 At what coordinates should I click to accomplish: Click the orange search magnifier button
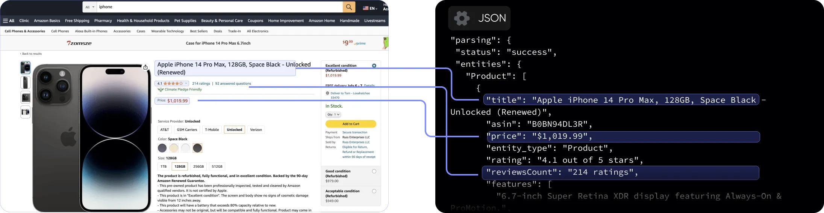(x=349, y=7)
